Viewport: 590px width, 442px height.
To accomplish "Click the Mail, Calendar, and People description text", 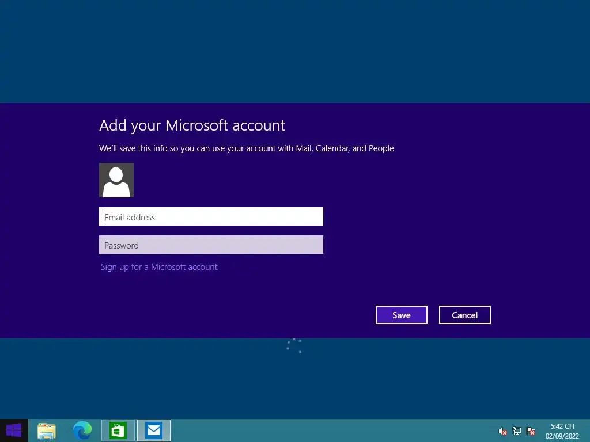I will point(247,148).
